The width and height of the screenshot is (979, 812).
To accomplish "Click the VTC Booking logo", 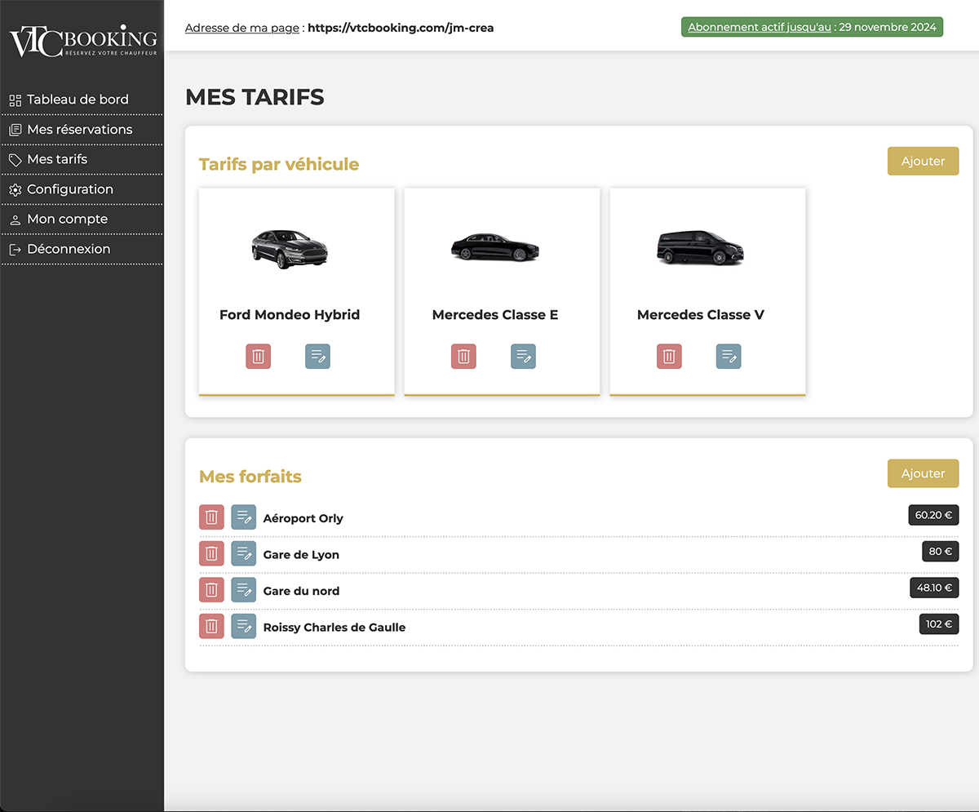I will 82,42.
